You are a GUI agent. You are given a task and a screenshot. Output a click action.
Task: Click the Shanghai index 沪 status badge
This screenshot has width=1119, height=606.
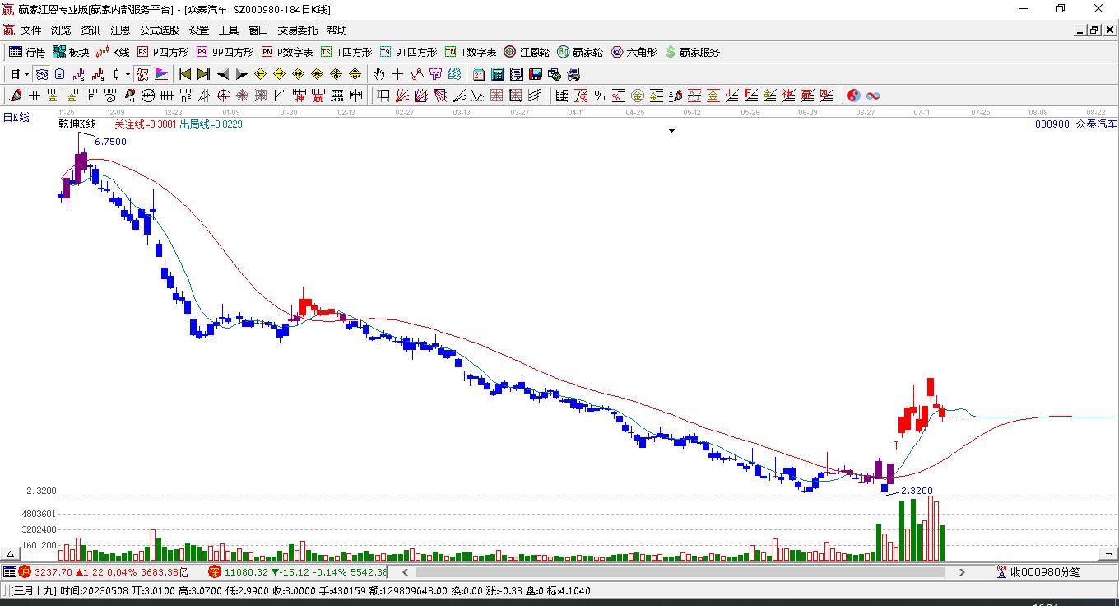[24, 572]
